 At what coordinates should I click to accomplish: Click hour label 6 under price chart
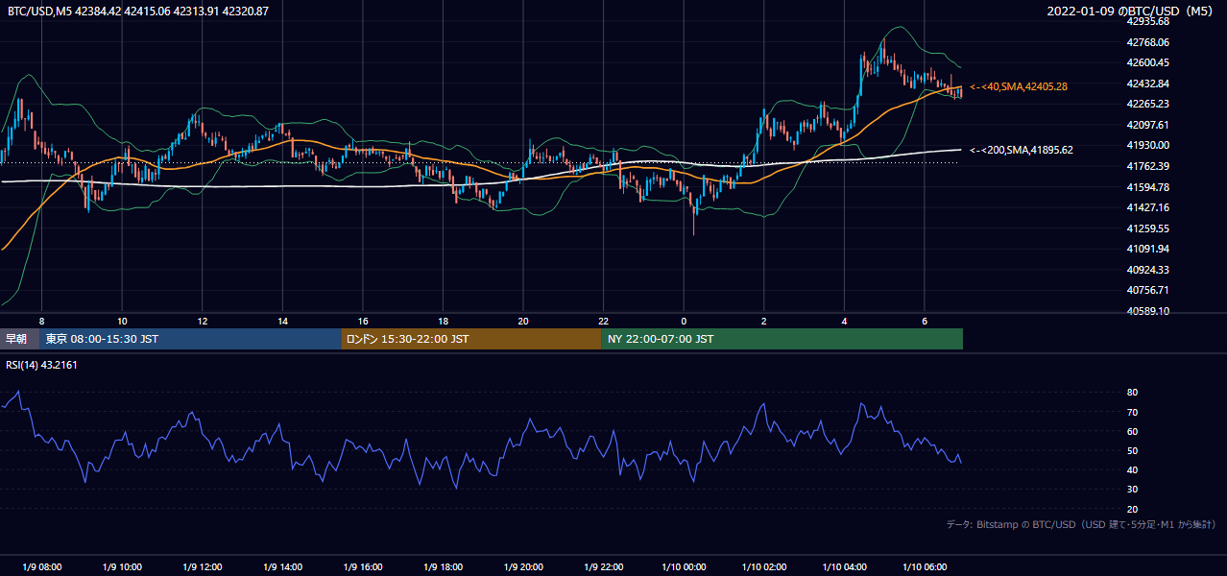[925, 321]
